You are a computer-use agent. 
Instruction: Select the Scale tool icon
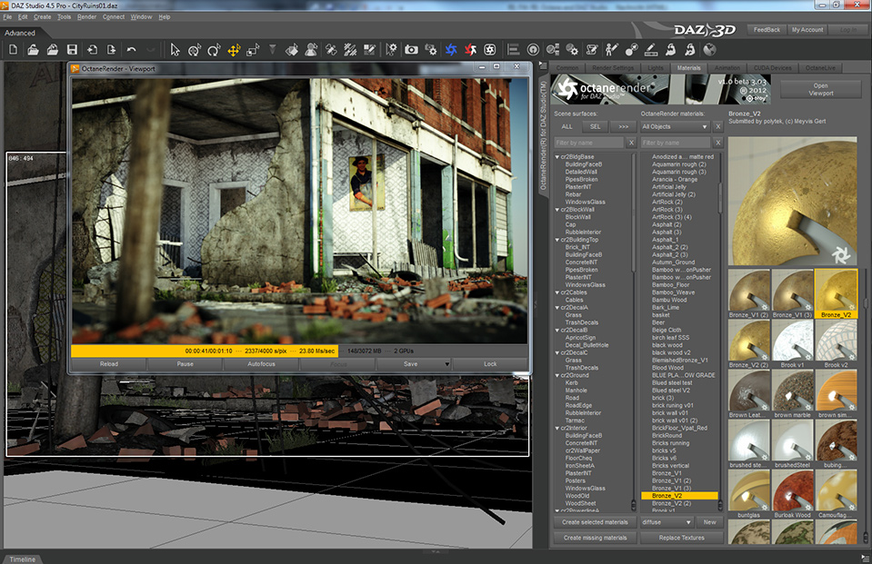coord(252,49)
